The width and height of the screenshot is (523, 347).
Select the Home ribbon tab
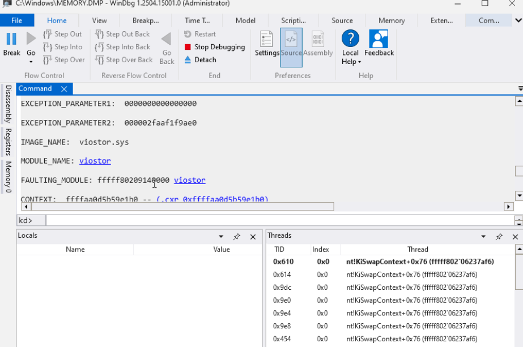tap(57, 20)
